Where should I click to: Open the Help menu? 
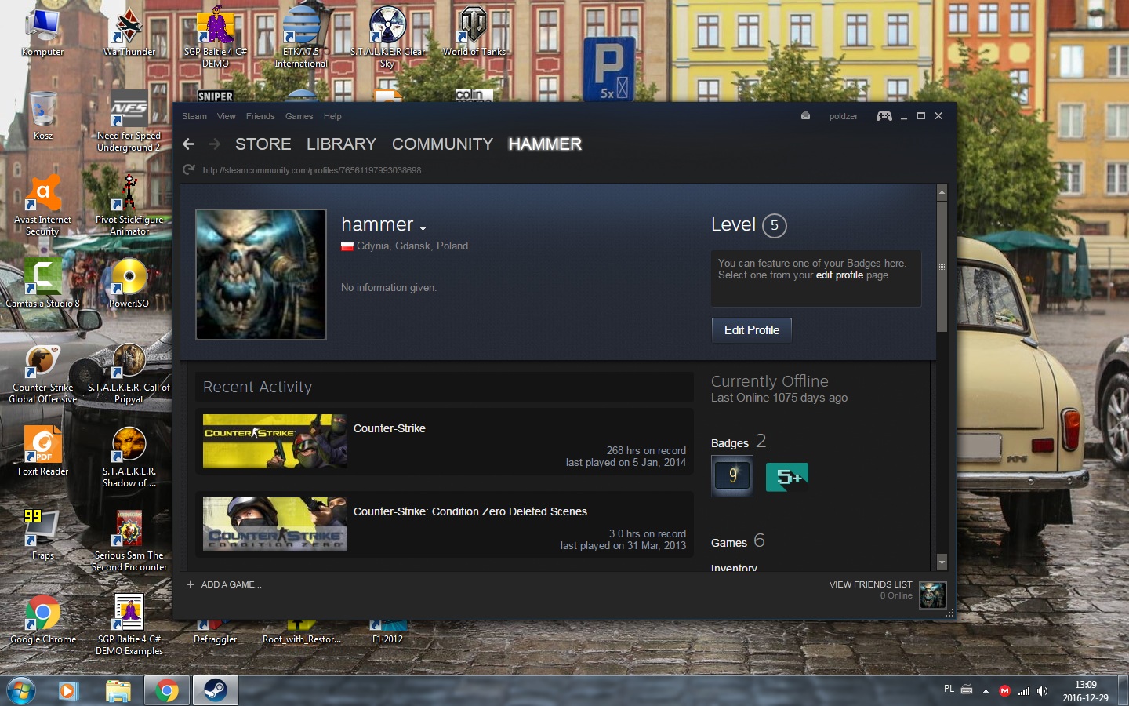pos(332,116)
